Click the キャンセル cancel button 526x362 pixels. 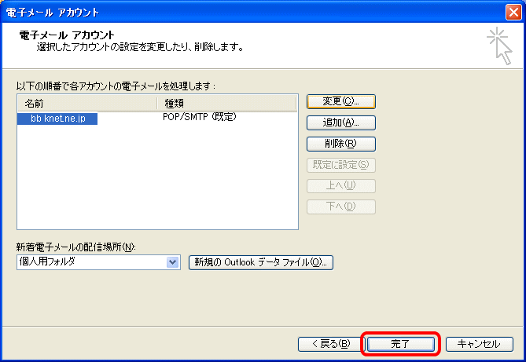click(x=480, y=344)
